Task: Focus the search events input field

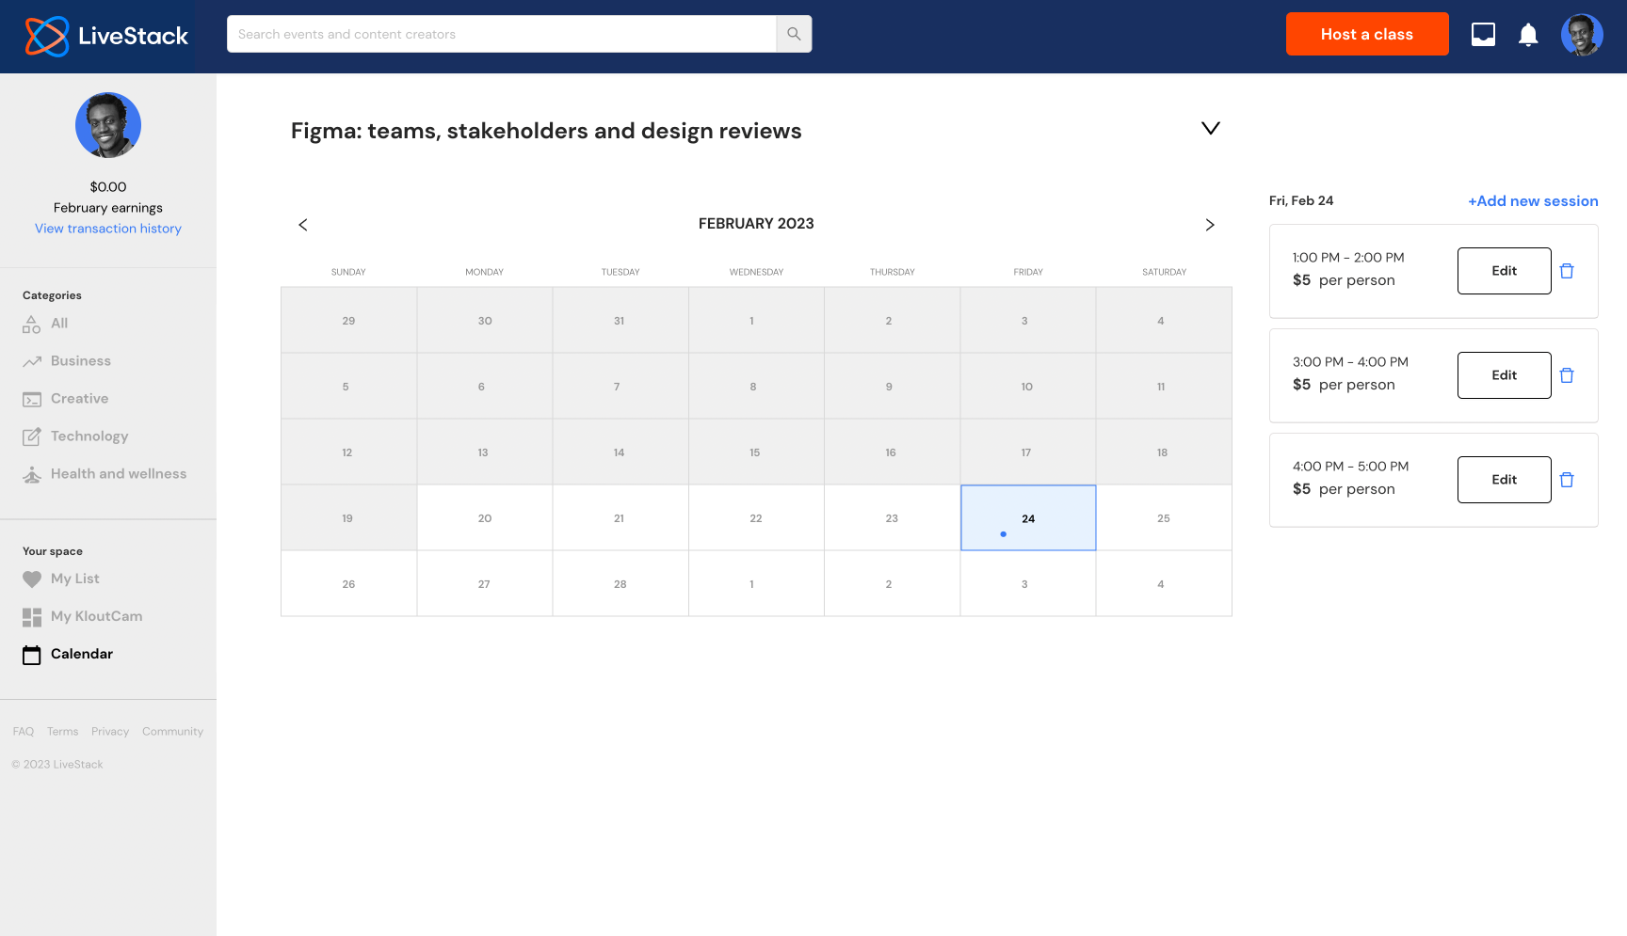Action: tap(502, 34)
